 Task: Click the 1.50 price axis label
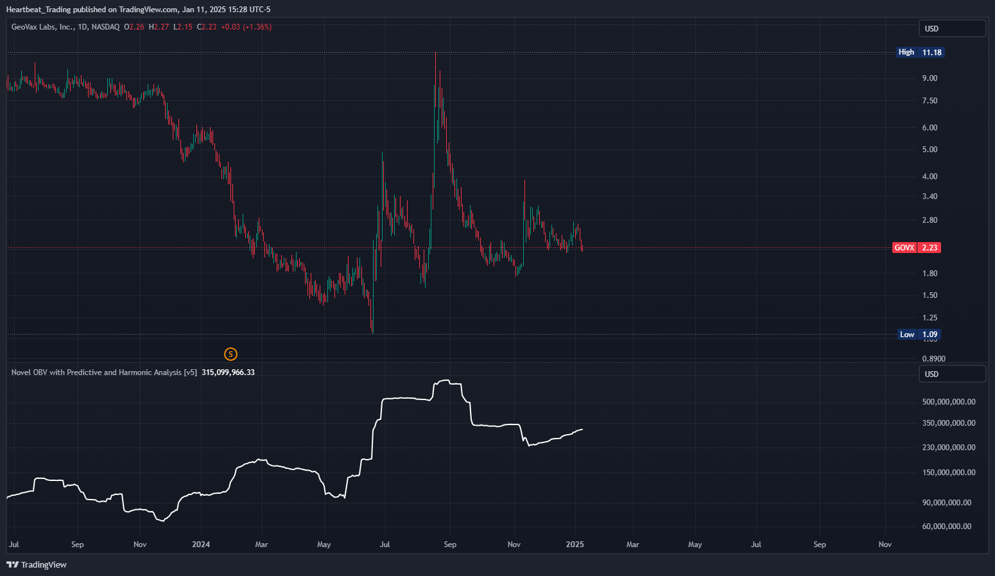click(x=930, y=295)
